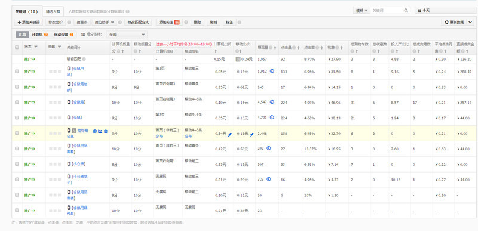Viewport: 478px width, 231px height.
Task: Click the orange help icon on 移动设备 tab
Action: click(72, 35)
